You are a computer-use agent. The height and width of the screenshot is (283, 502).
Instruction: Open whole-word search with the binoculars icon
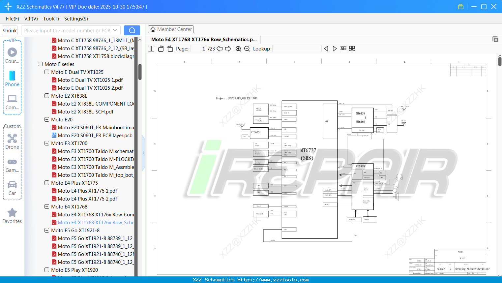[351, 48]
